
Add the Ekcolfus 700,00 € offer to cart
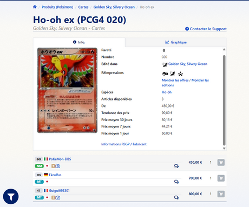click(x=221, y=178)
